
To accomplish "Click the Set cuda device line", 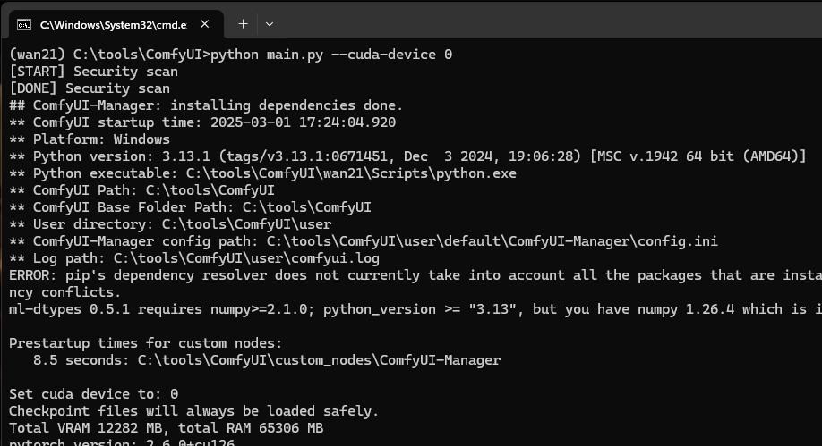I will [x=93, y=394].
